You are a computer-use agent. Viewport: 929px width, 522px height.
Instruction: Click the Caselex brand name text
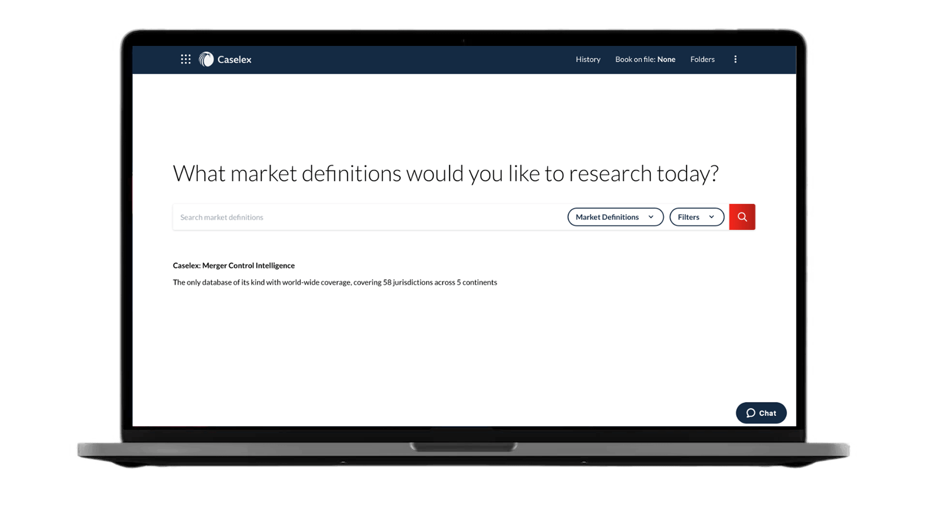(x=234, y=59)
